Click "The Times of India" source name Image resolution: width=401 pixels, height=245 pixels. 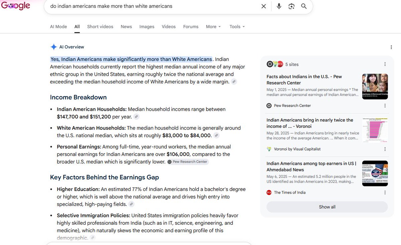tap(290, 192)
